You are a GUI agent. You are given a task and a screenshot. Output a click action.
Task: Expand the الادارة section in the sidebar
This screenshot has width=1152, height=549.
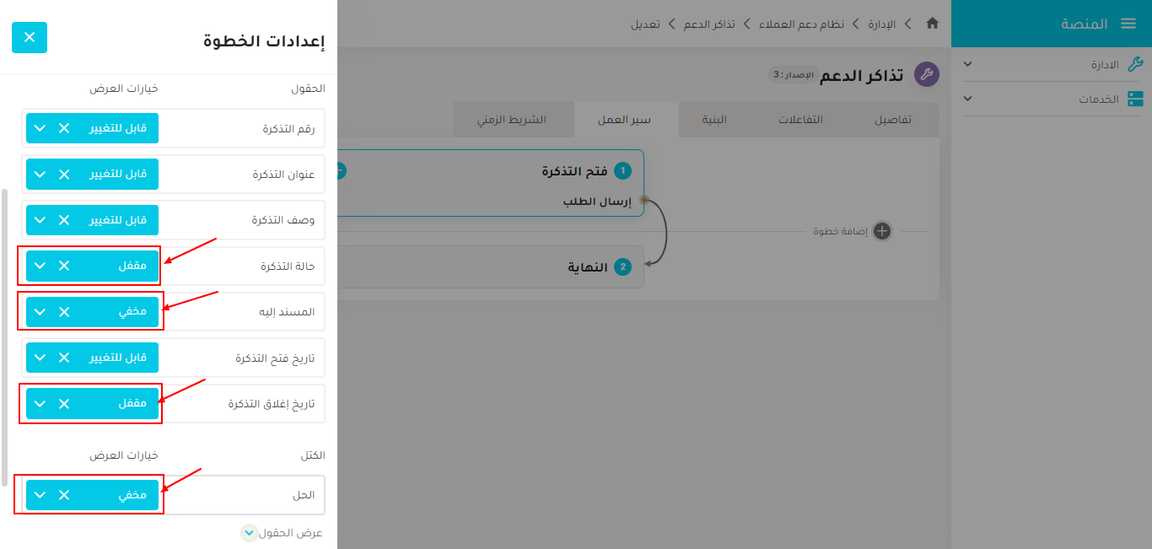[966, 64]
